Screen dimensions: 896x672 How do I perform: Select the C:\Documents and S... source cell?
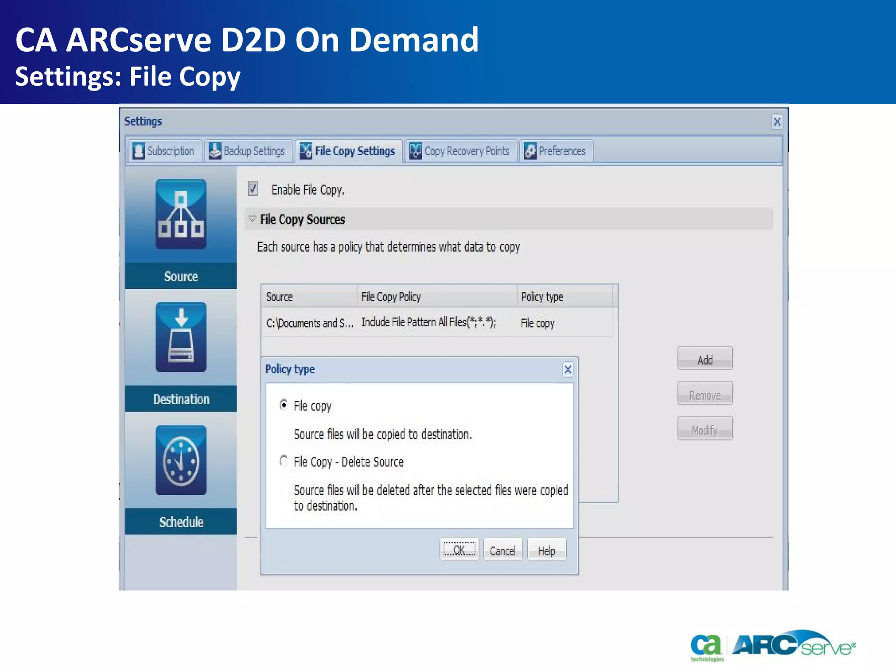click(x=309, y=323)
